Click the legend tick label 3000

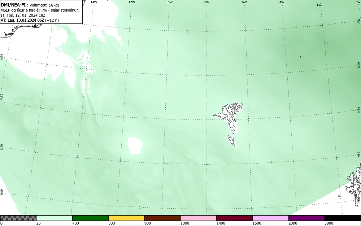point(329,223)
